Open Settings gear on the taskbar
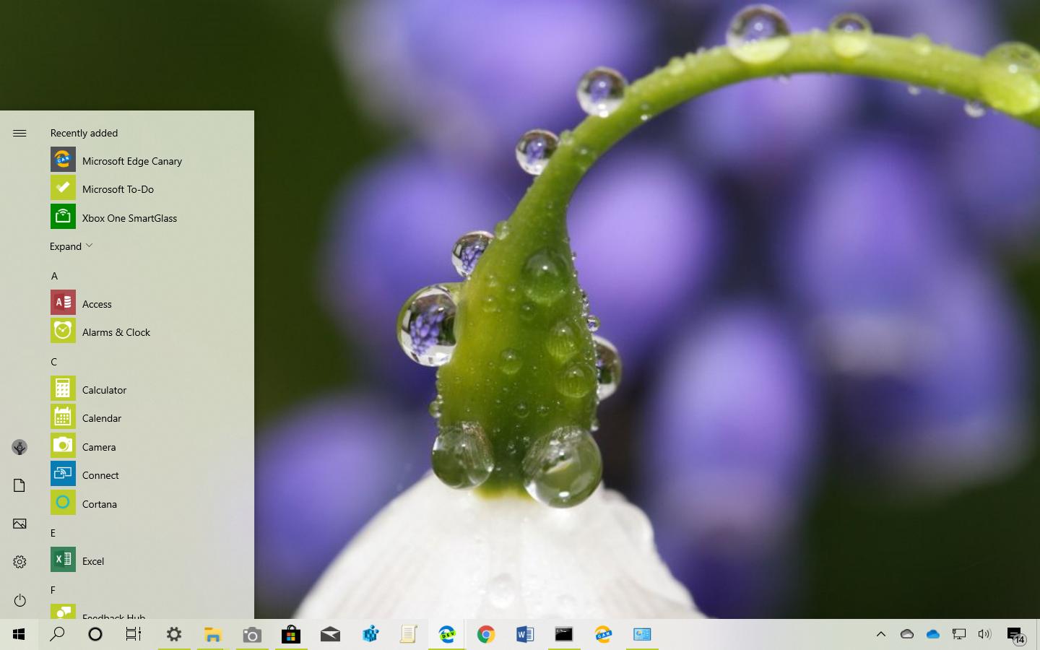The width and height of the screenshot is (1040, 650). tap(174, 634)
